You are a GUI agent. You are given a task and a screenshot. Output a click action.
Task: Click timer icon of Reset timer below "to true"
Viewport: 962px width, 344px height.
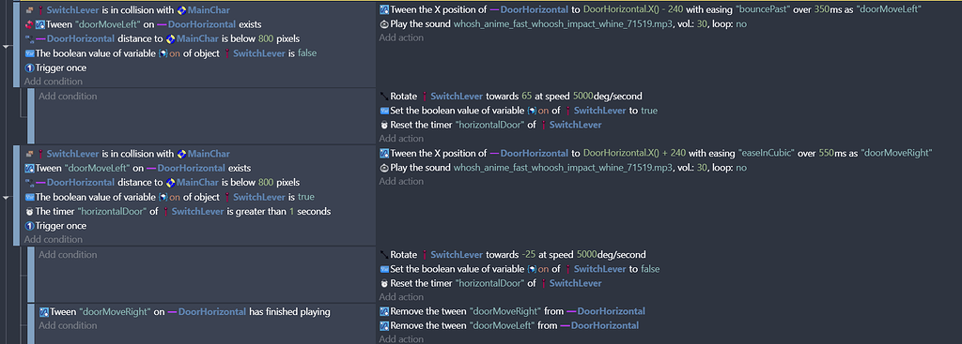[384, 125]
